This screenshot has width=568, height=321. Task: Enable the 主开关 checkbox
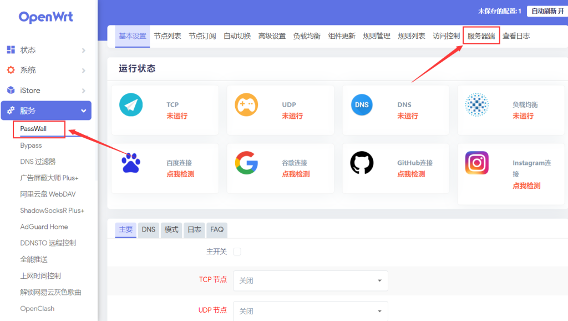point(237,252)
